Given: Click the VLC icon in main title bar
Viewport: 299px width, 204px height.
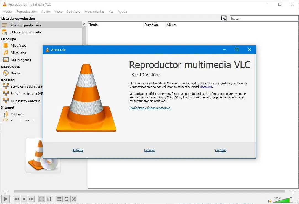Looking at the screenshot, I should [5, 4].
